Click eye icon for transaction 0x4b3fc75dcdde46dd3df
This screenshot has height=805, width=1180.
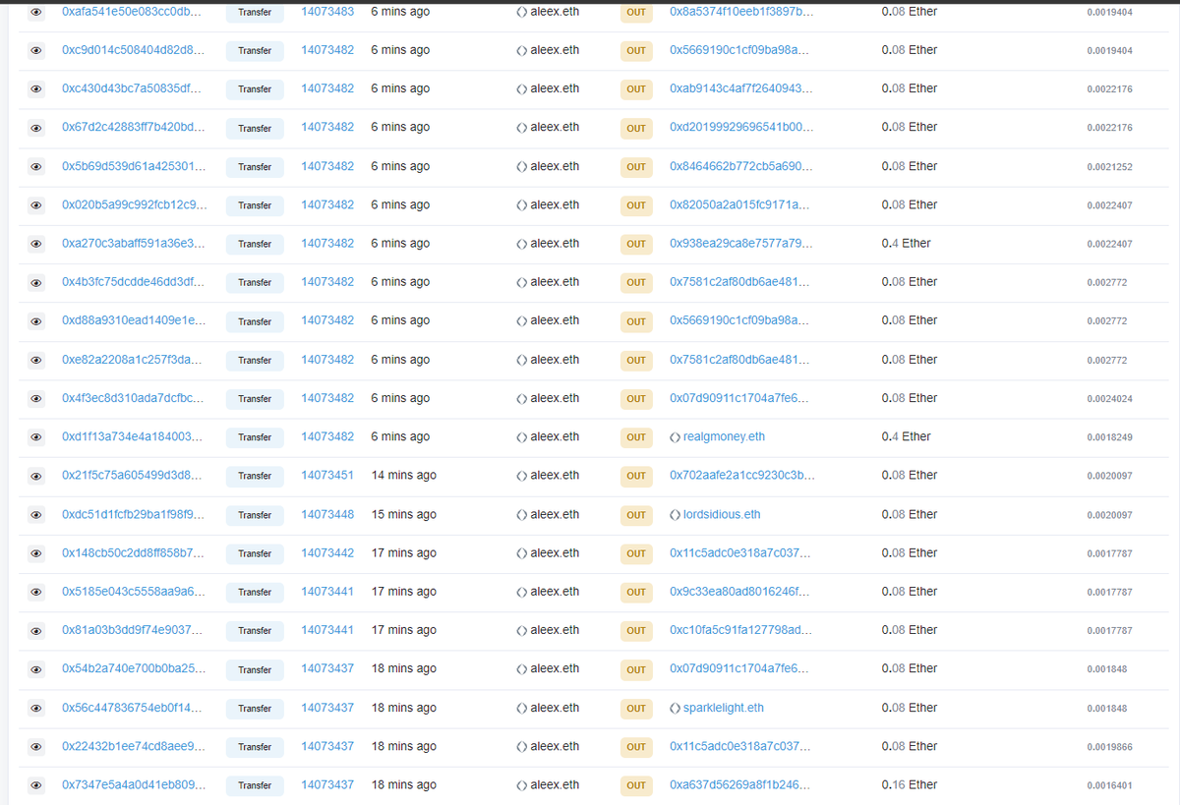point(36,283)
